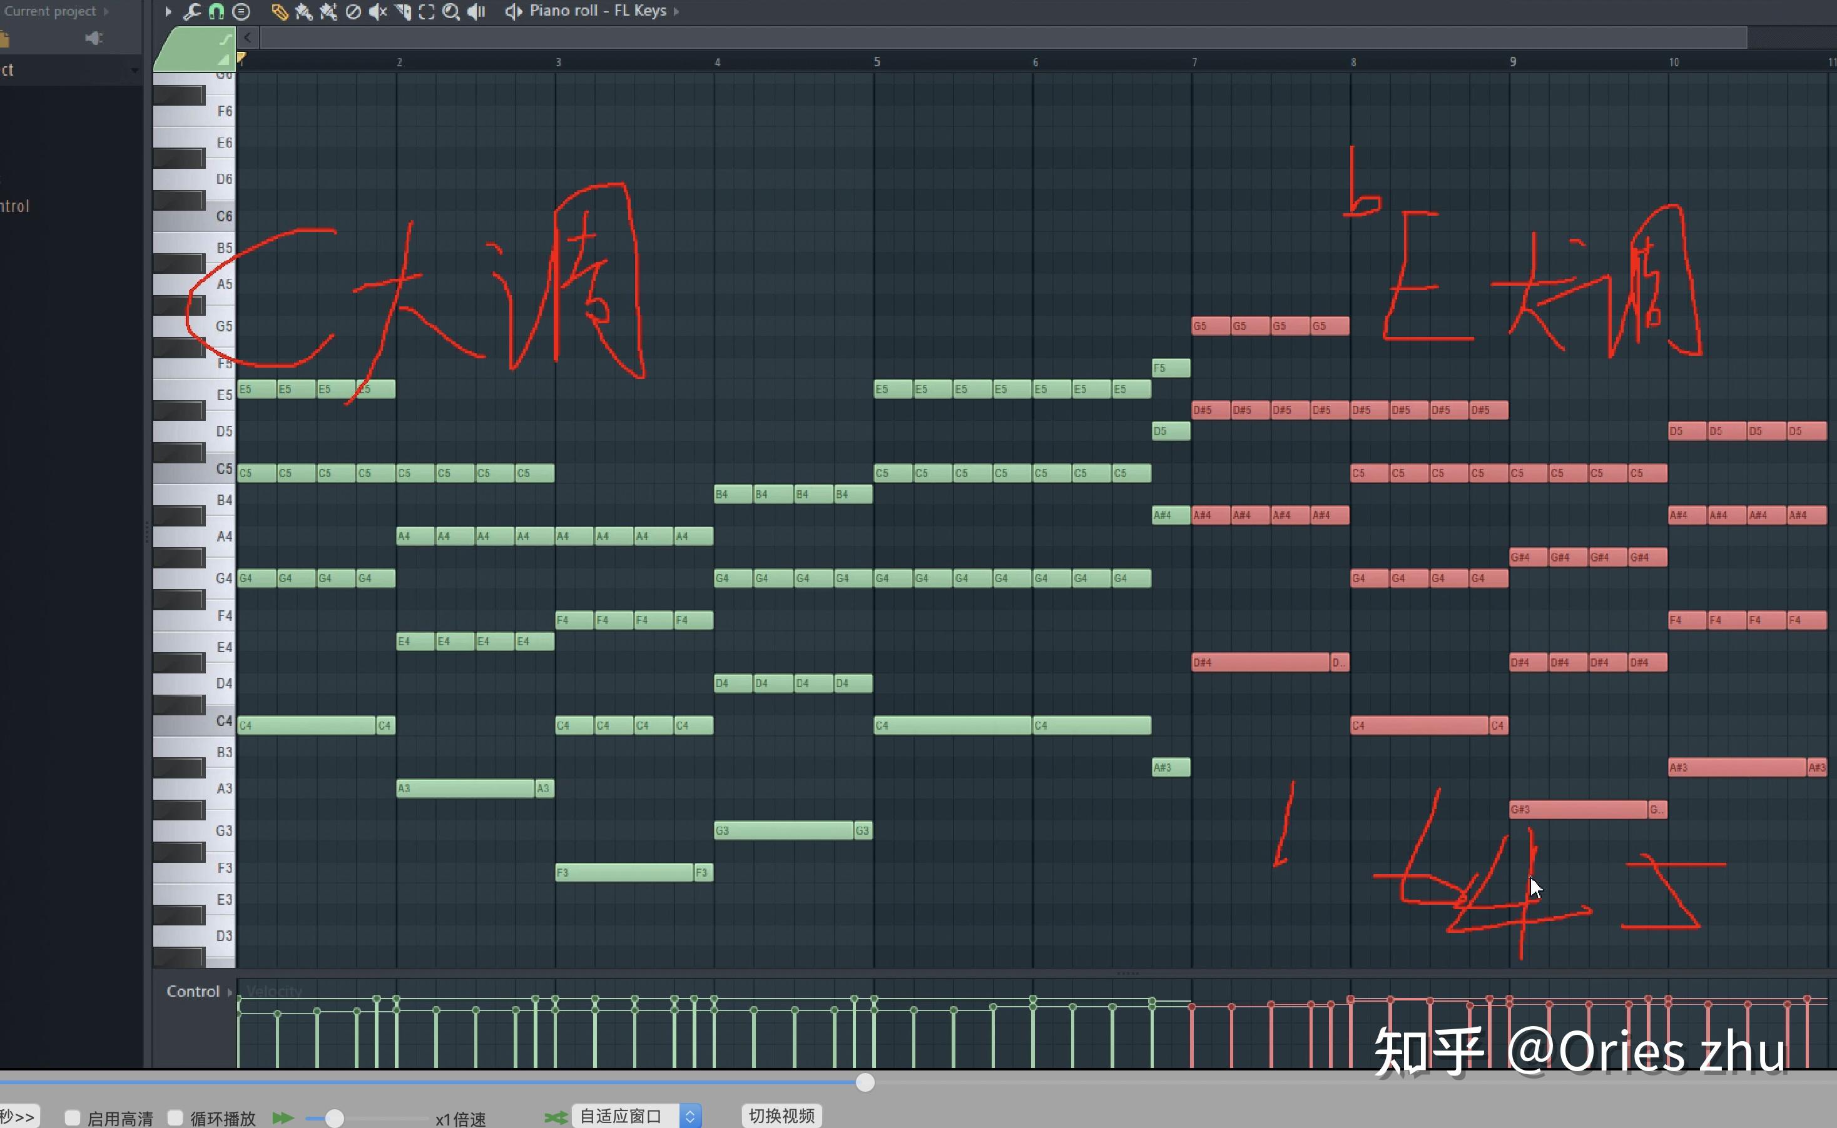This screenshot has width=1837, height=1128.
Task: Click the Control label in the event editor
Action: click(x=193, y=990)
